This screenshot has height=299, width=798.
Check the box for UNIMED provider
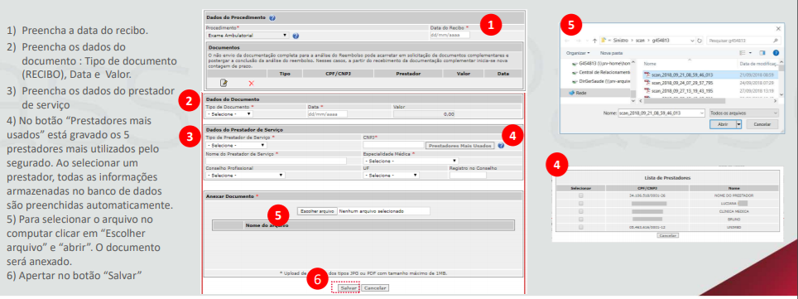coord(580,227)
